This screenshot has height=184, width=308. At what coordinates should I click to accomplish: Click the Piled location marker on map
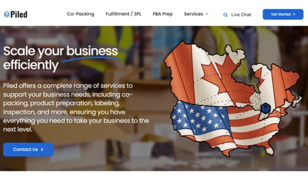(266, 108)
